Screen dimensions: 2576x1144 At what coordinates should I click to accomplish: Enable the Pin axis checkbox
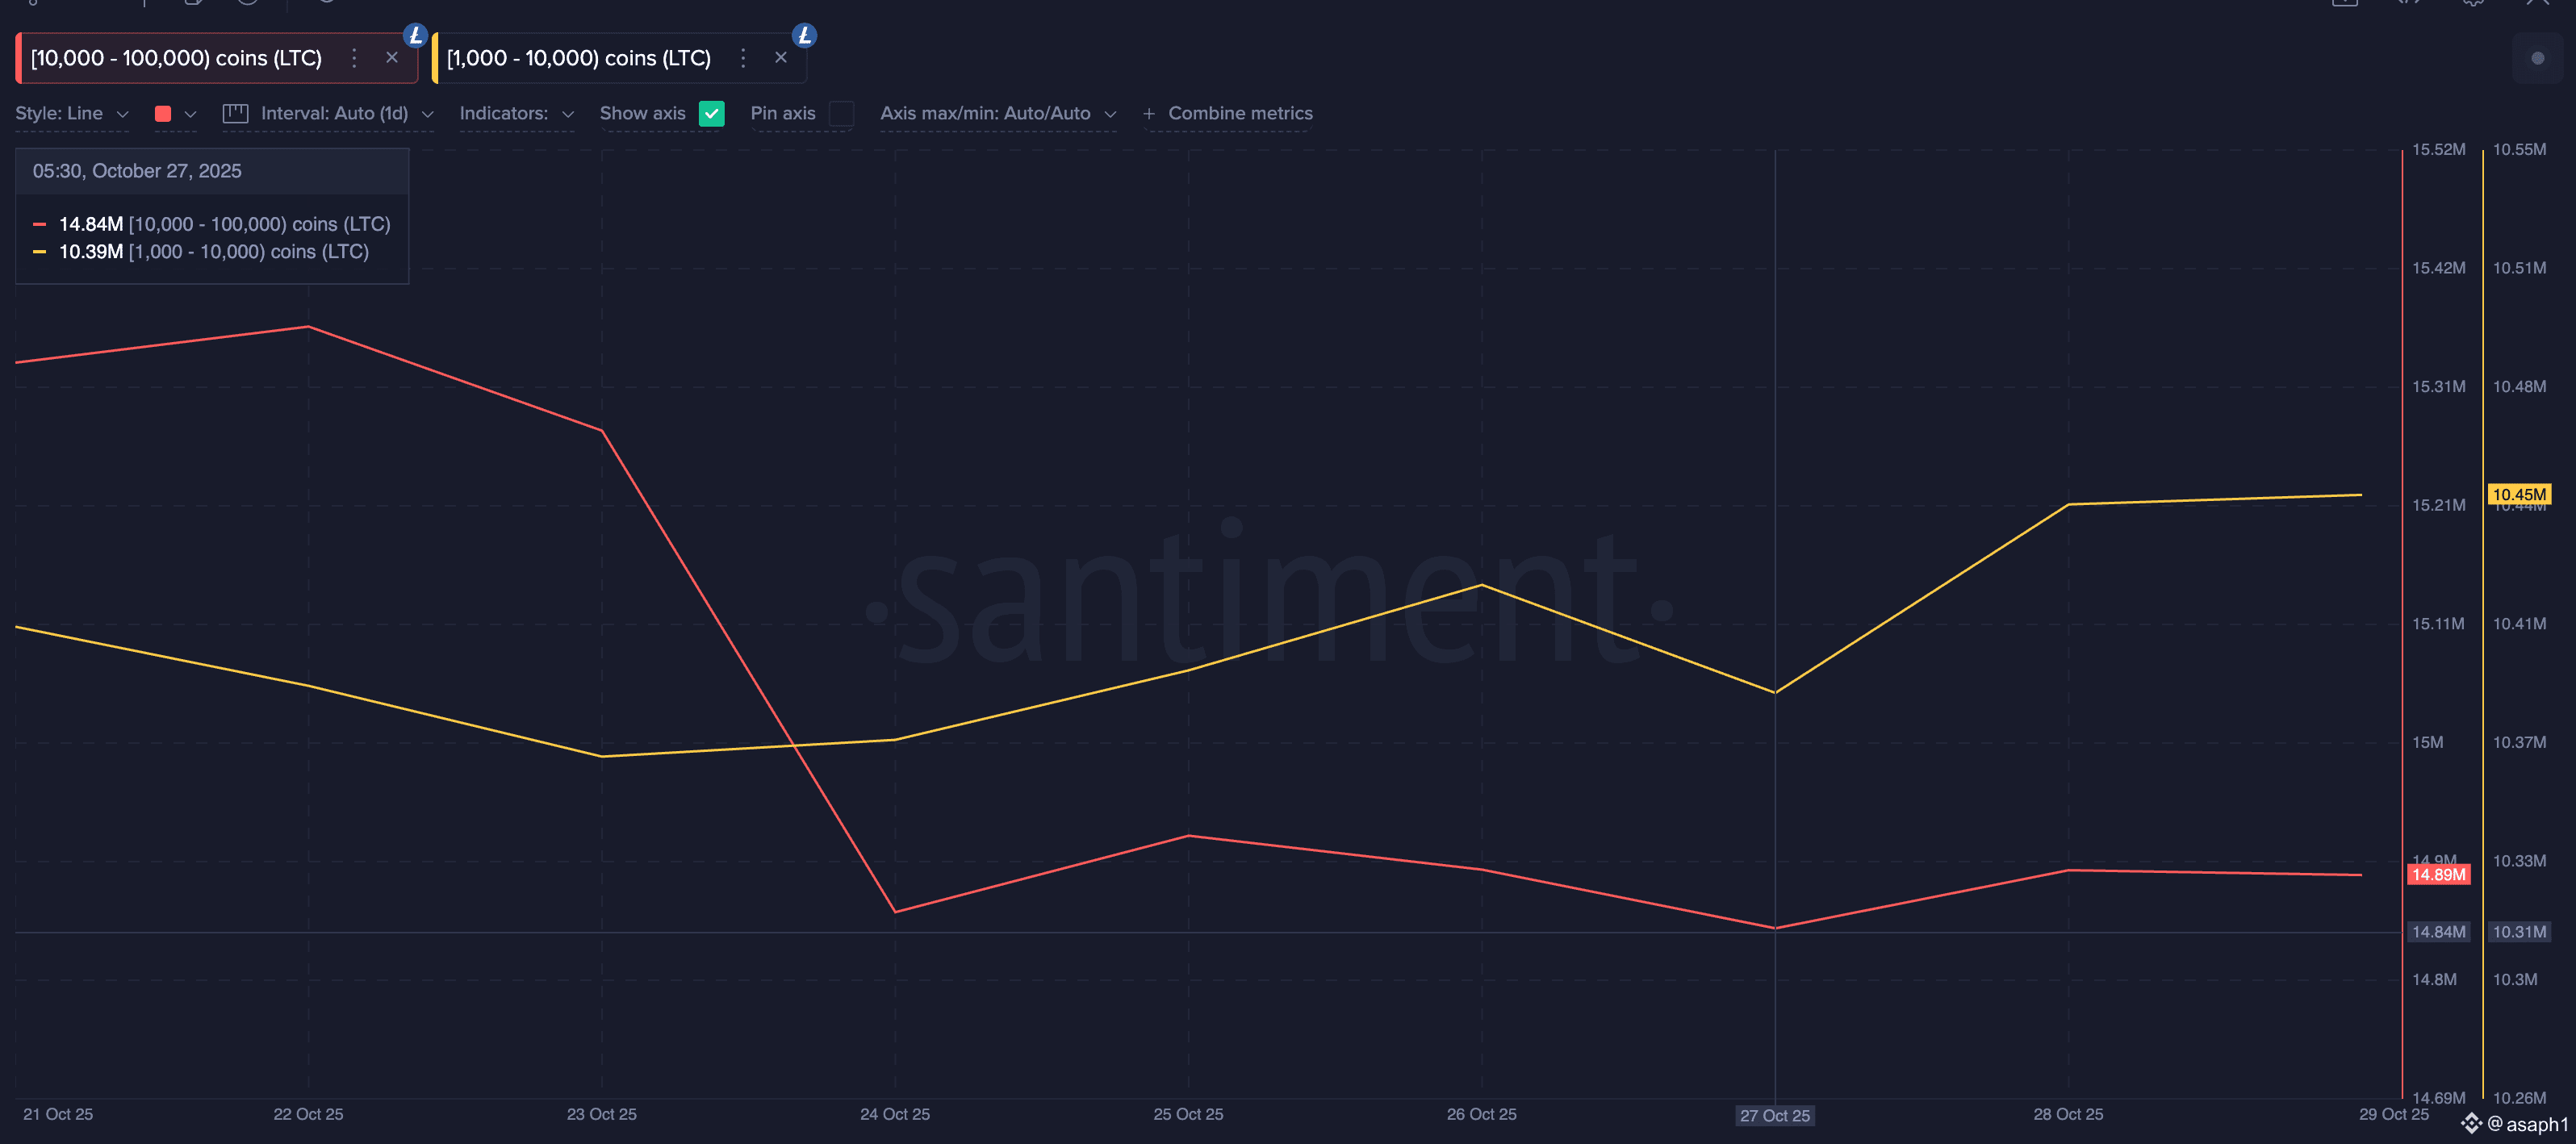click(842, 114)
